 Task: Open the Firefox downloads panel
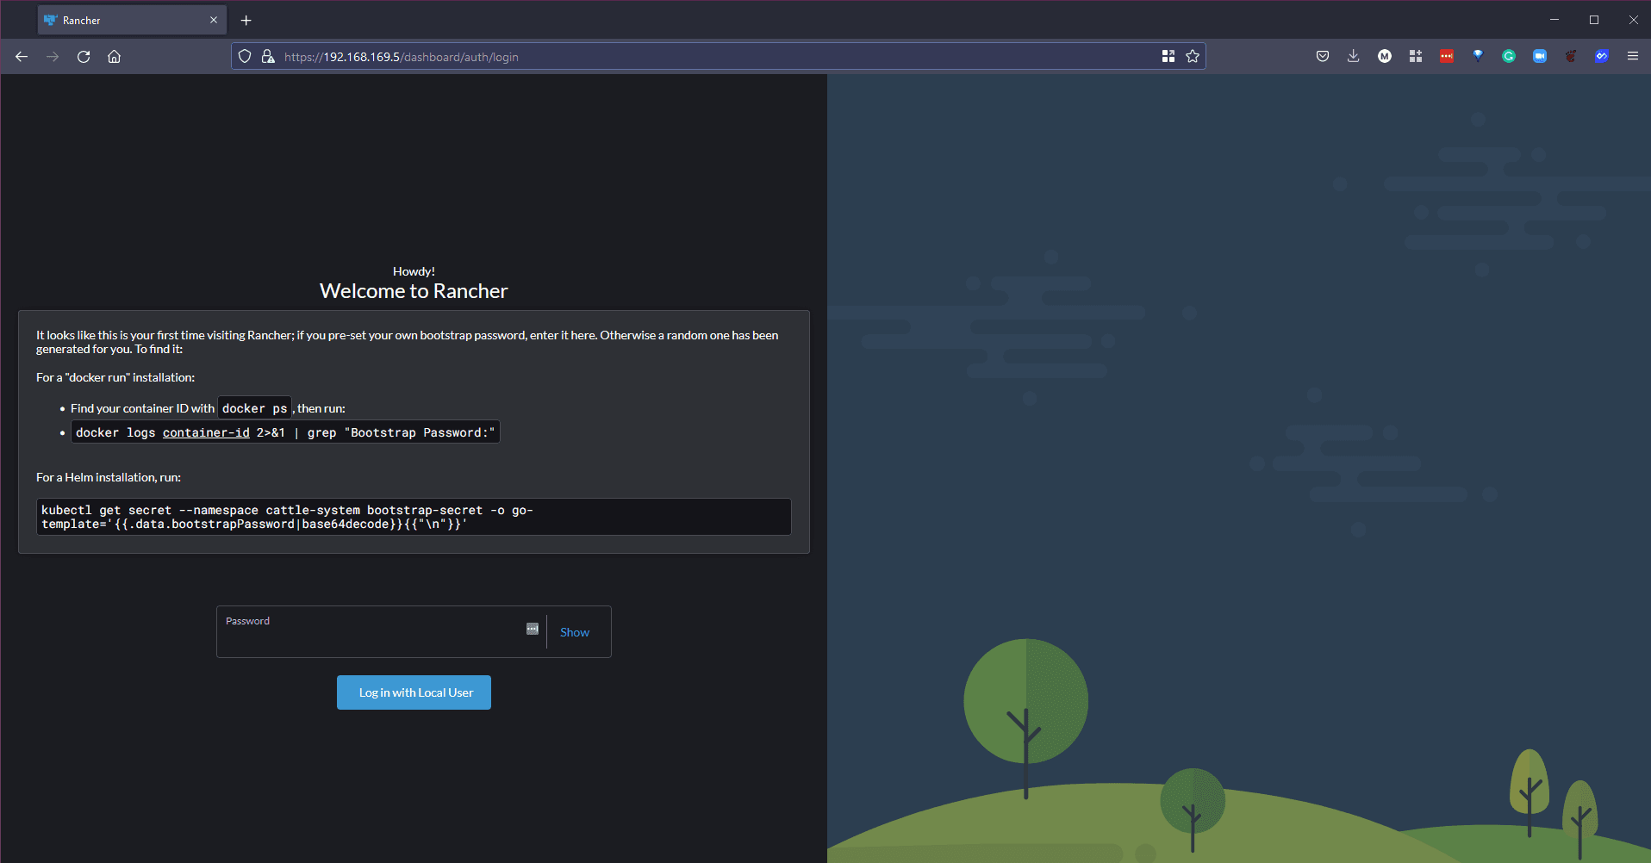click(x=1353, y=57)
